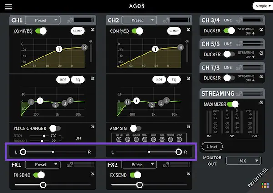
Task: Enable the Voice Changer switch
Action: [55, 128]
